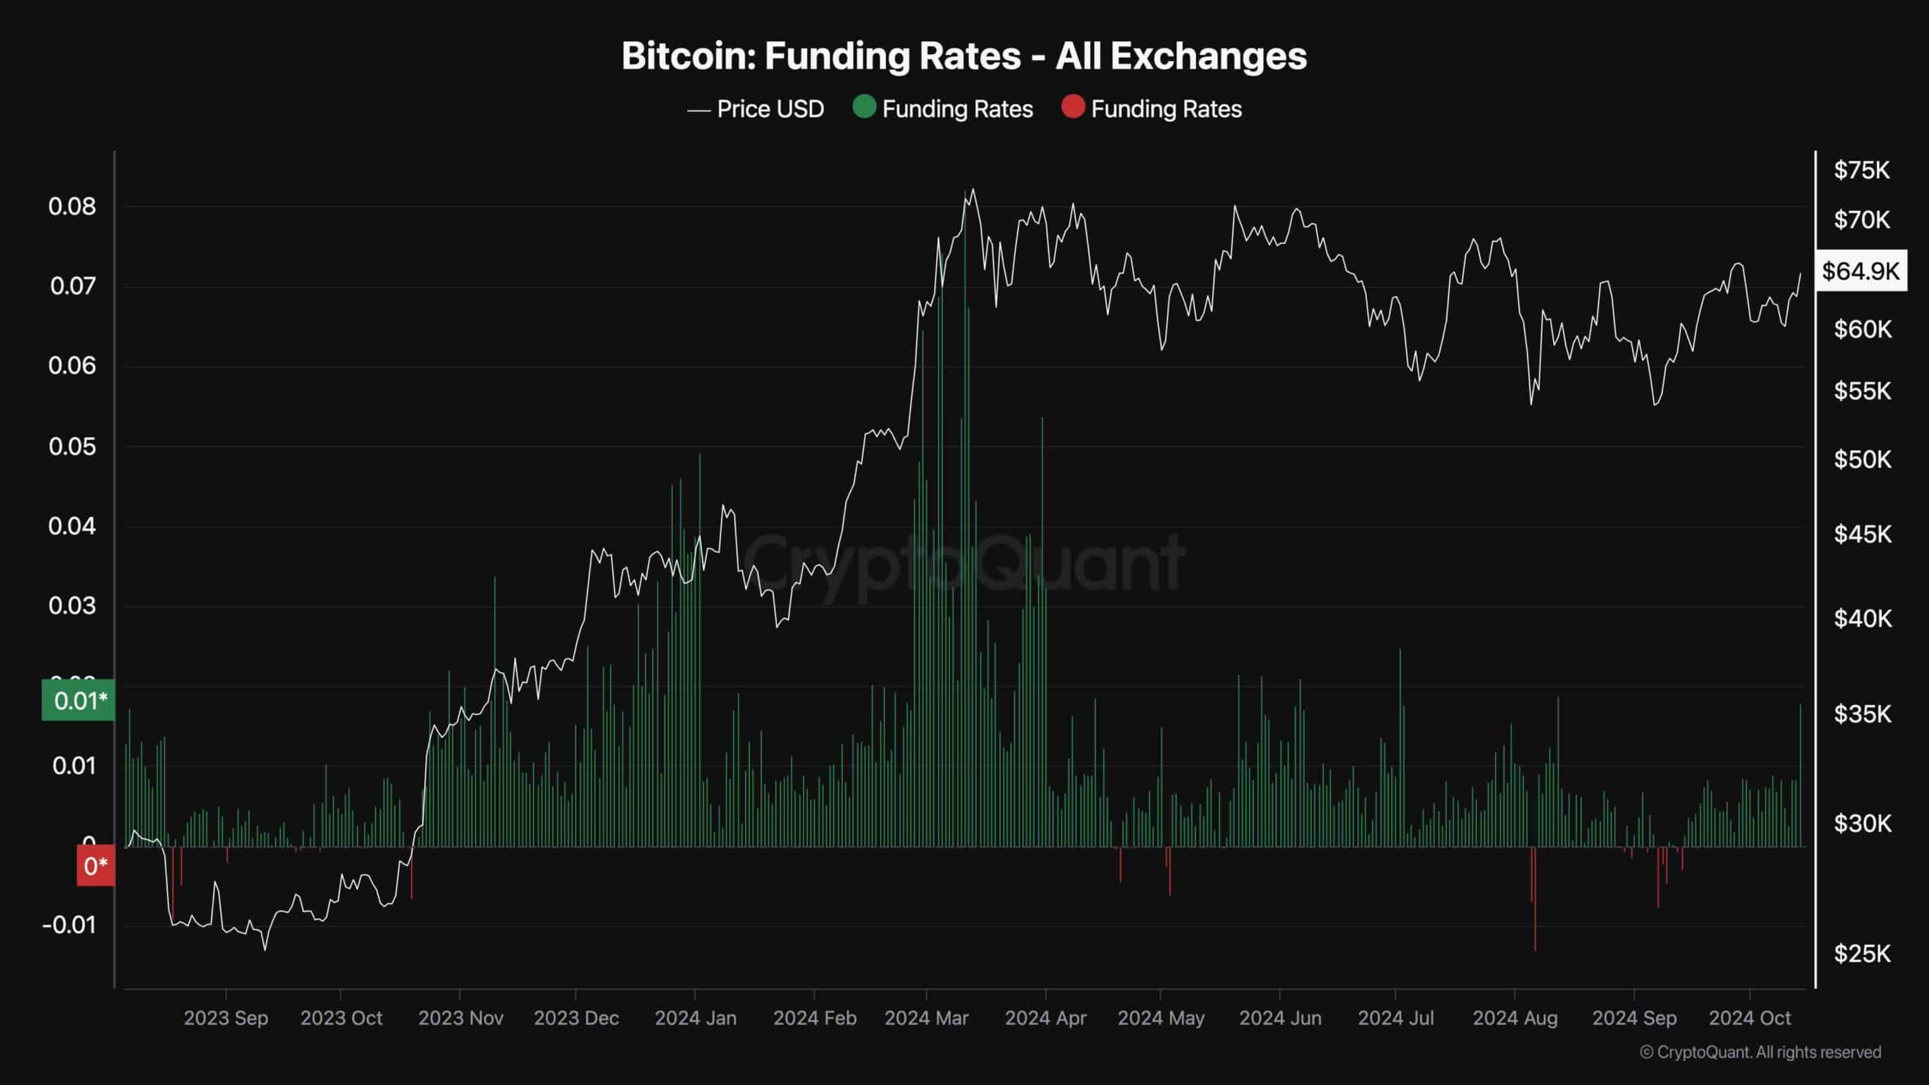
Task: Toggle red Funding Rates legend label
Action: [1166, 109]
